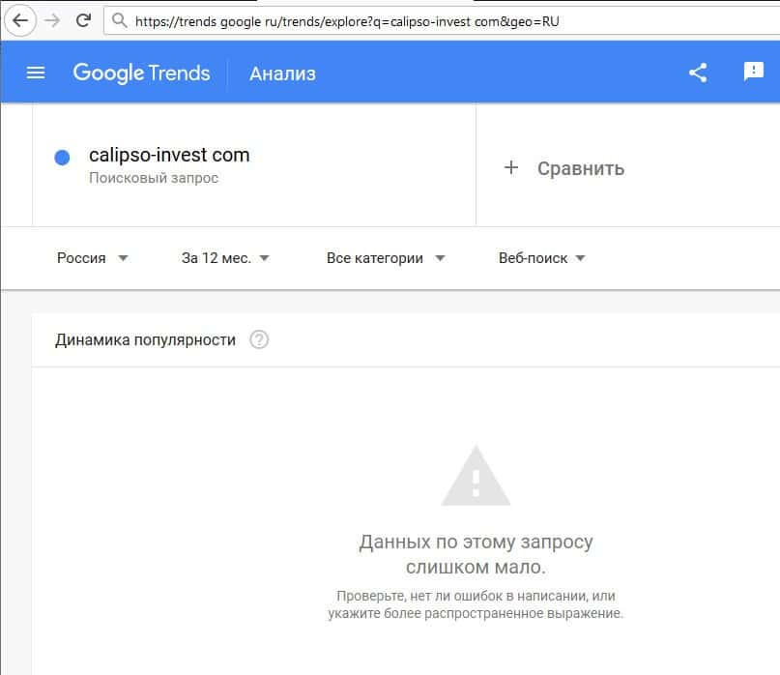Click the warning triangle icon

point(475,476)
